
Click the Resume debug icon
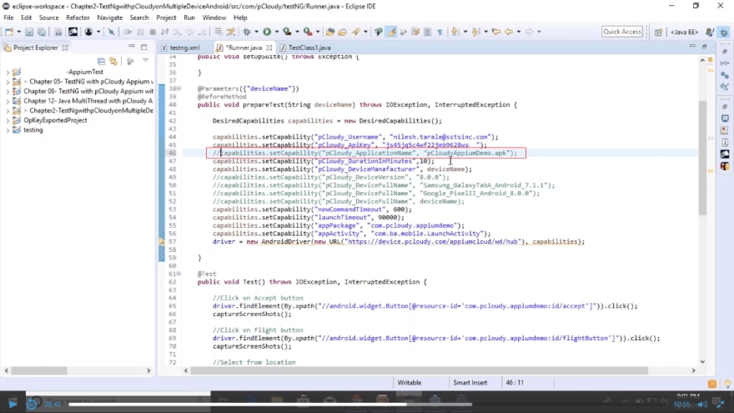(x=128, y=32)
